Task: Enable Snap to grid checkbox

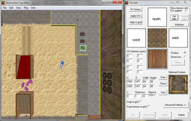Action: click(141, 102)
